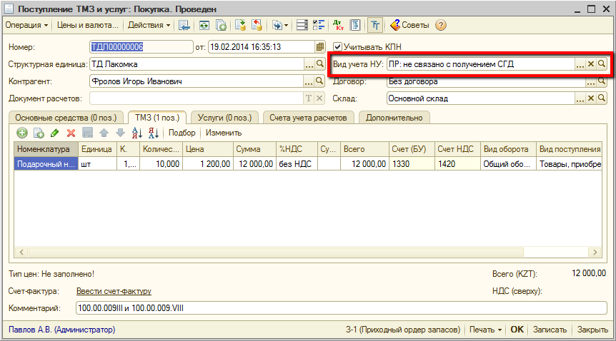Viewport: 616px width, 341px height.
Task: Open the Дт/Кт postings icon
Action: [339, 26]
